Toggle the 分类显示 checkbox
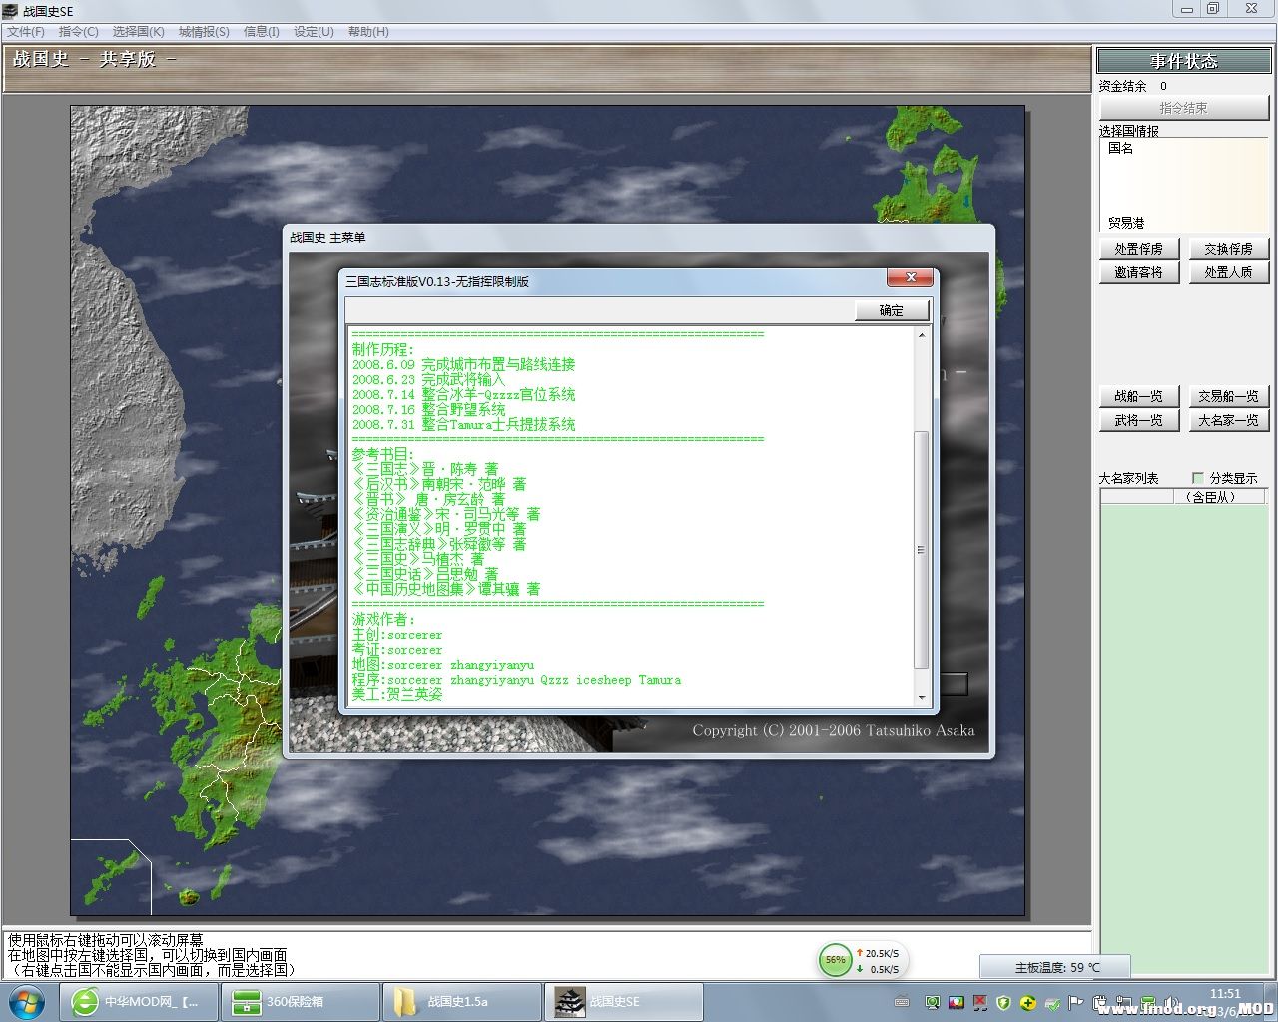 [1198, 478]
